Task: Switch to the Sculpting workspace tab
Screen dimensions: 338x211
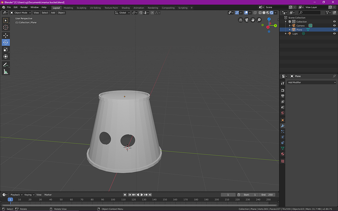Action: (81, 8)
